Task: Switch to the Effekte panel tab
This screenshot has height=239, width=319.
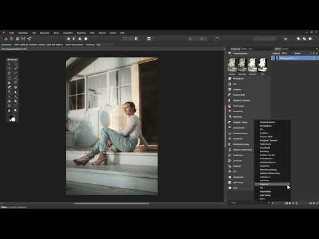Action: point(245,48)
